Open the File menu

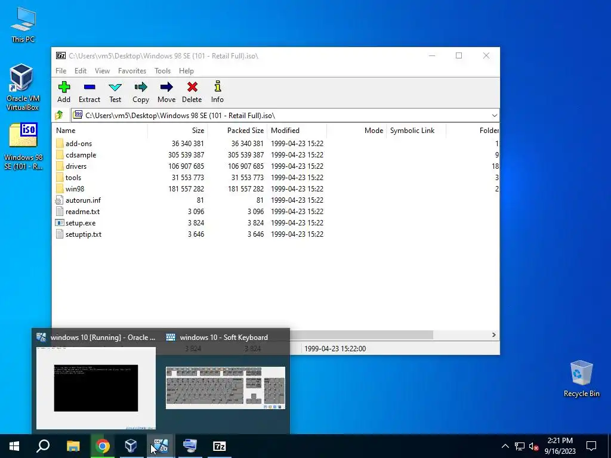[x=61, y=71]
